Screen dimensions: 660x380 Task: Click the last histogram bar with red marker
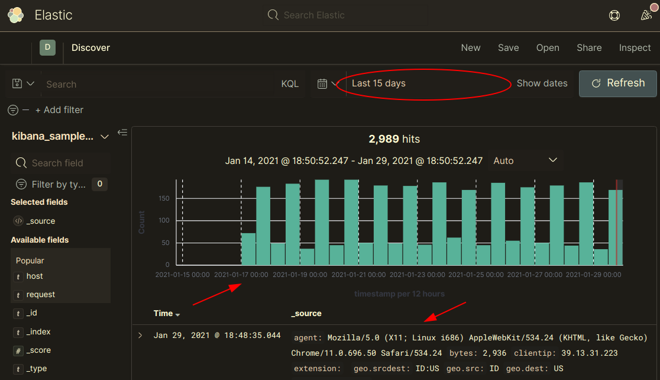tap(616, 227)
